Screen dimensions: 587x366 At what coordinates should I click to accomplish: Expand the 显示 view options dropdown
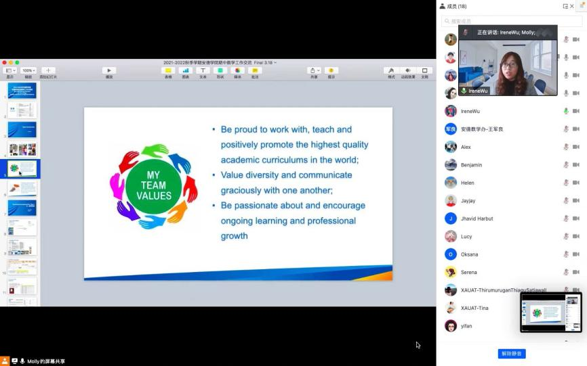pos(10,70)
